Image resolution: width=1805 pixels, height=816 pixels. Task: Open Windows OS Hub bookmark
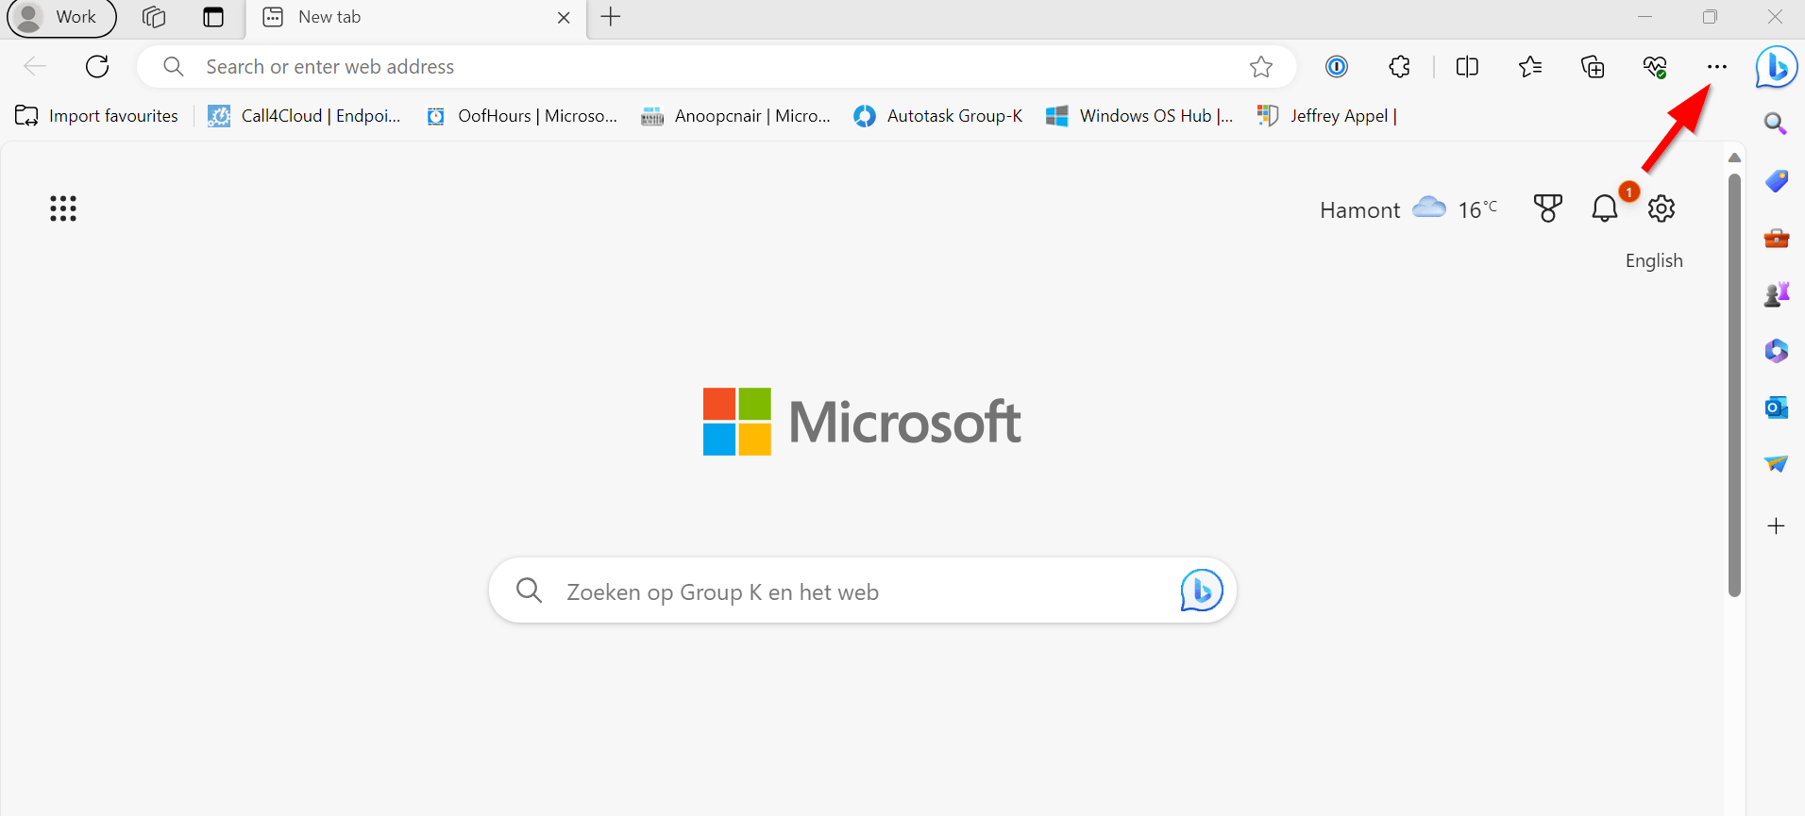click(1139, 116)
